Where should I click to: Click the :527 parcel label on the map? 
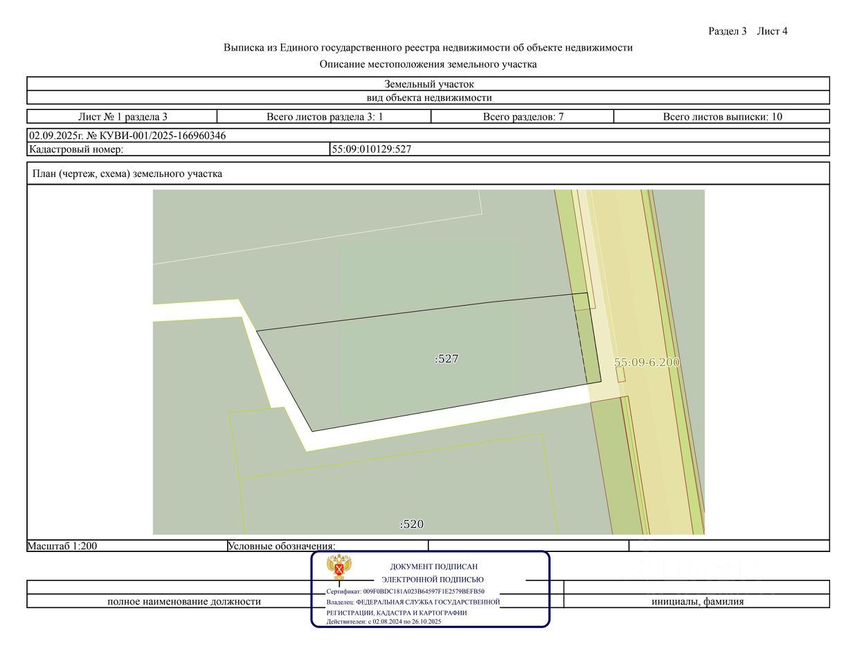[x=446, y=359]
